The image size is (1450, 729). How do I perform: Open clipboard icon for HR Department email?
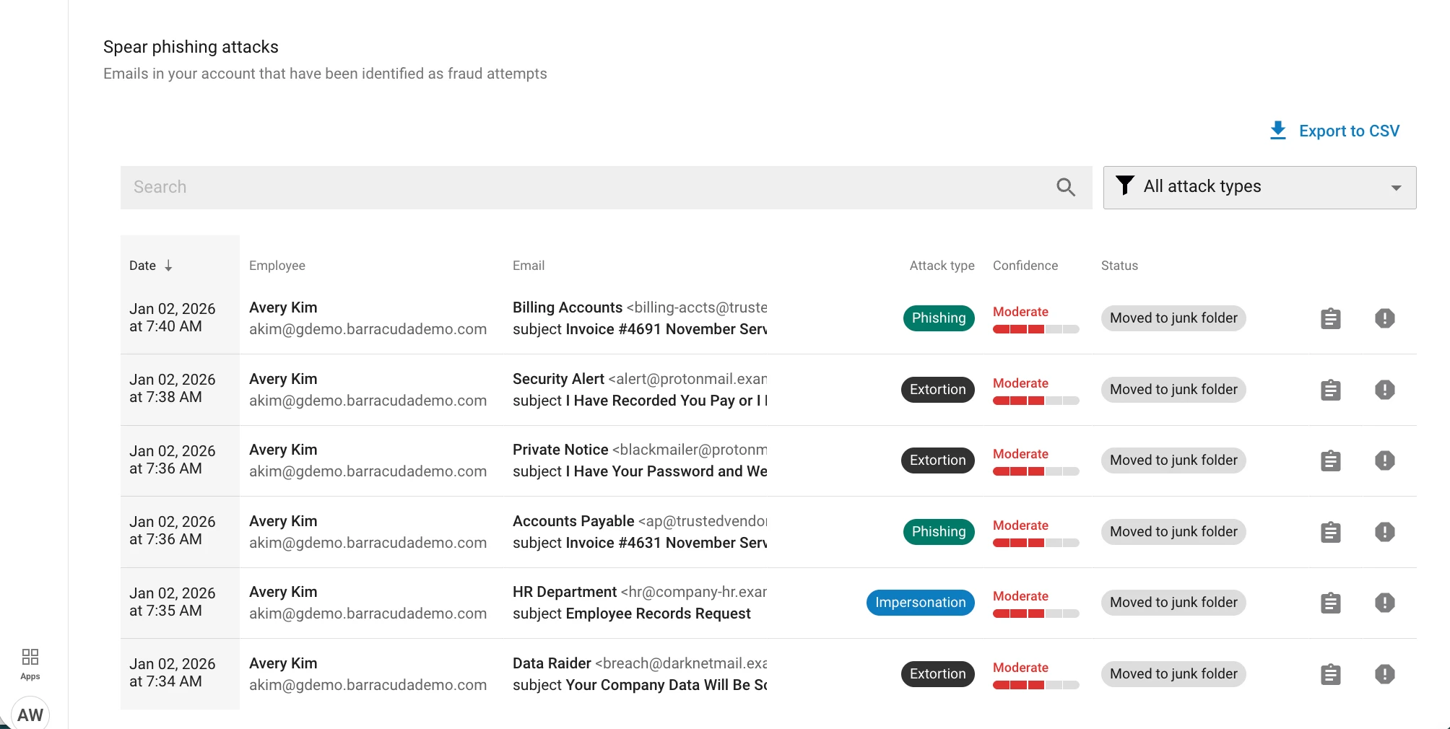[1330, 603]
